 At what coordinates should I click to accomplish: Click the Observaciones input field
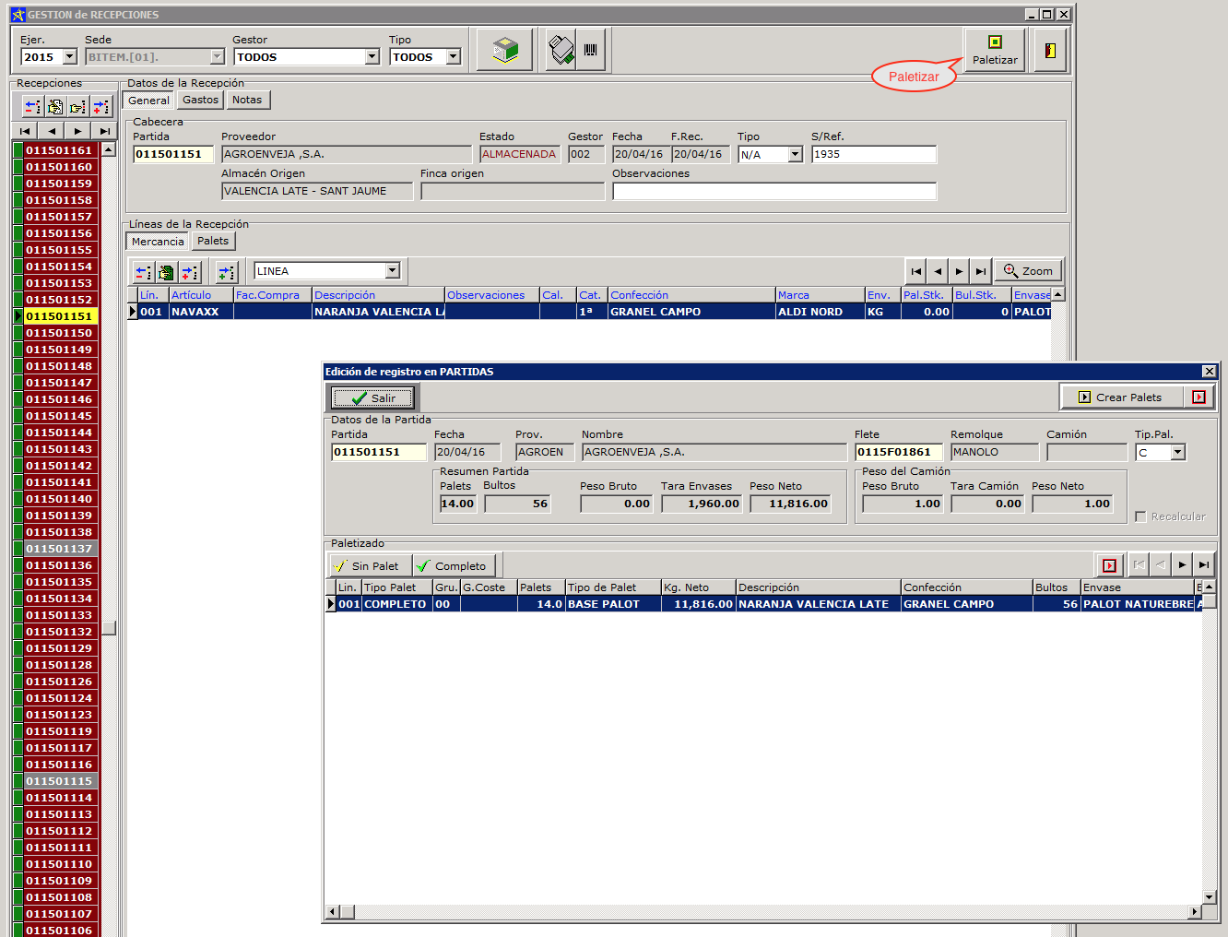click(x=773, y=192)
